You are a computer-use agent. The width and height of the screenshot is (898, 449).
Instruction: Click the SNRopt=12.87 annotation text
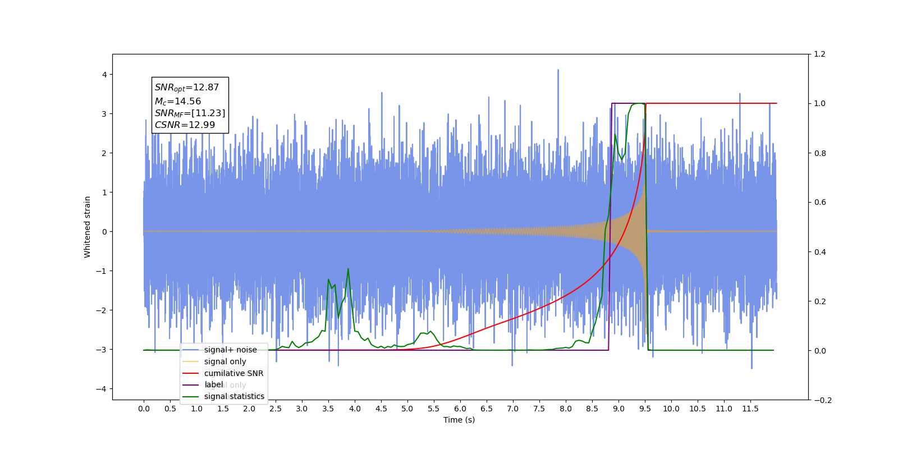[187, 88]
